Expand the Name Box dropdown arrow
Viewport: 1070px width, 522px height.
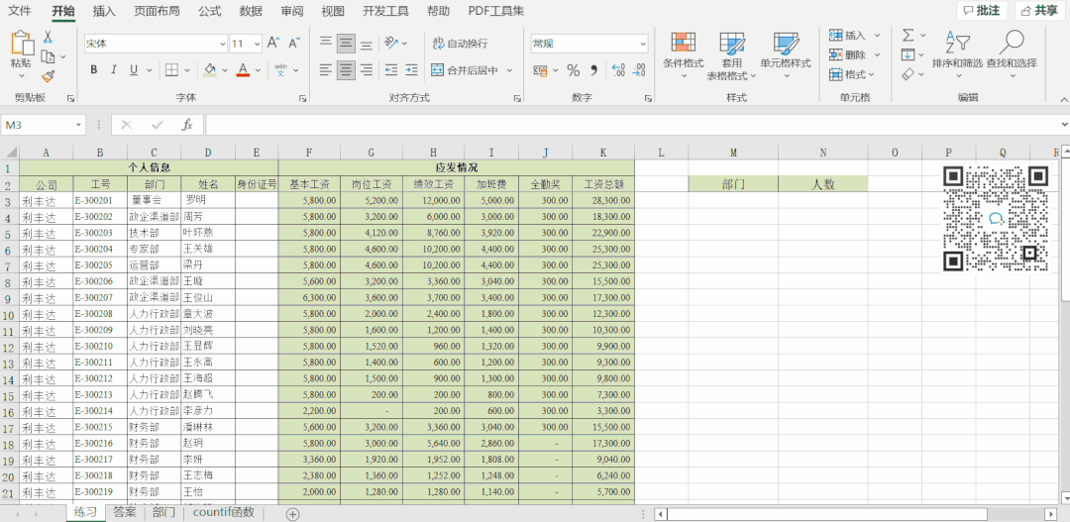[x=79, y=125]
